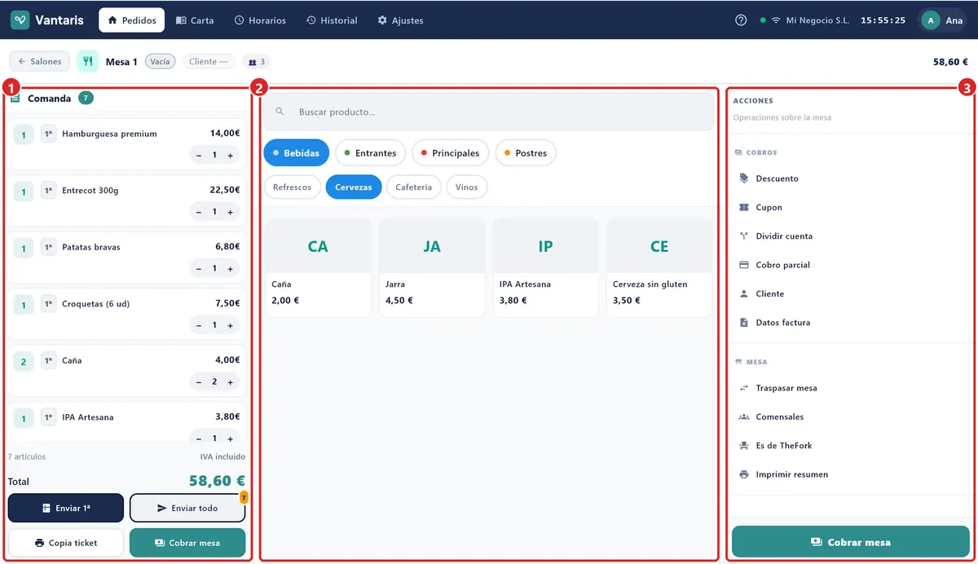Add the Cerveza sin gluten product

point(659,267)
